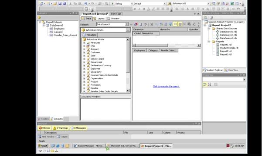Click the Internet Explorer quick launch icon
This screenshot has width=279, height=156.
[58, 146]
